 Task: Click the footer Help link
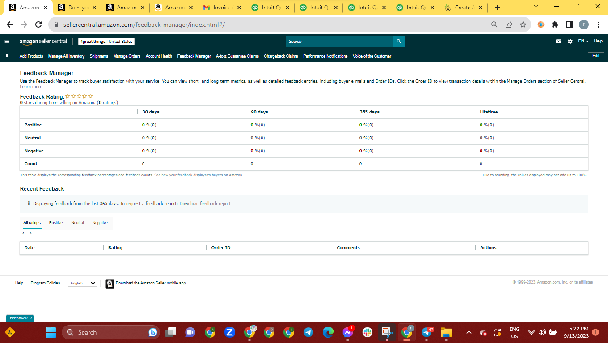pos(19,283)
